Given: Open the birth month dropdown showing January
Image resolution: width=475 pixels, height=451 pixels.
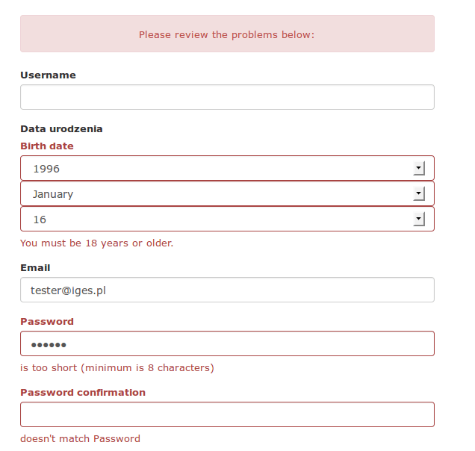Looking at the screenshot, I should click(227, 193).
